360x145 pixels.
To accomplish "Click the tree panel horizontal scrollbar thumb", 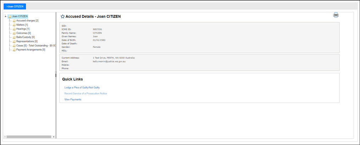I will pos(29,137).
